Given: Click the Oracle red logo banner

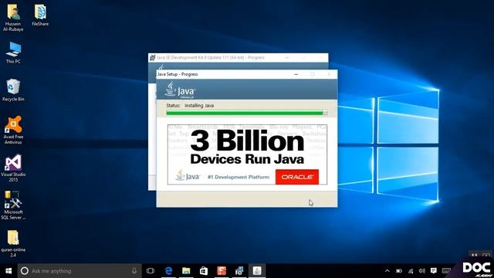Looking at the screenshot, I should 297,177.
